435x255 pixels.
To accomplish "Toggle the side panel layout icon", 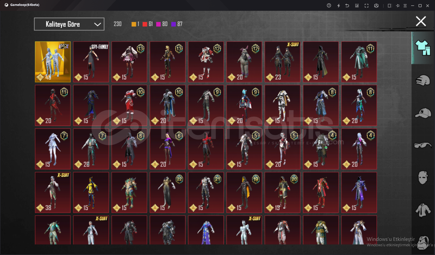I will [x=390, y=5].
